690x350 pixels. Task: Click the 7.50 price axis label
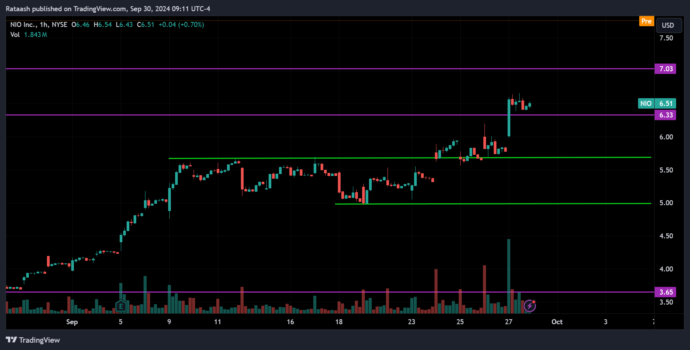[x=666, y=38]
